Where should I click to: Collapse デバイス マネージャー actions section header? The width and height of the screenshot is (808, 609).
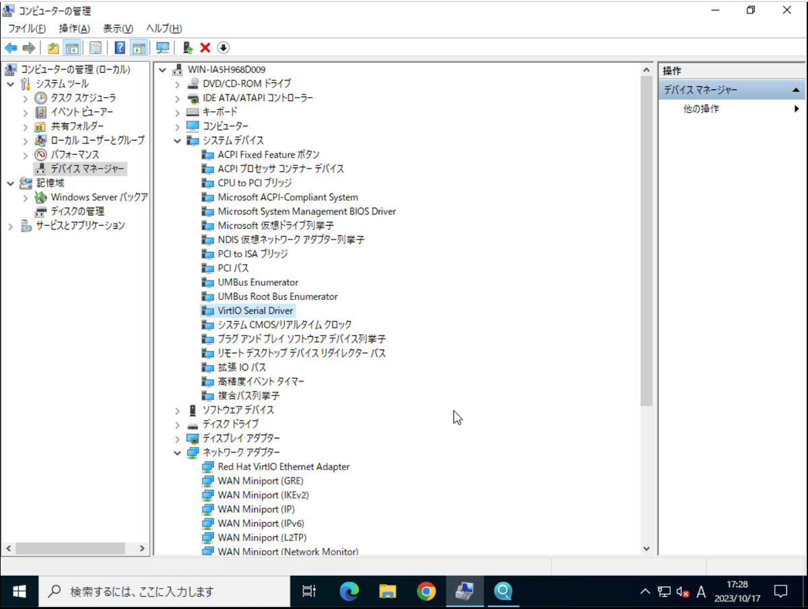[x=732, y=90]
